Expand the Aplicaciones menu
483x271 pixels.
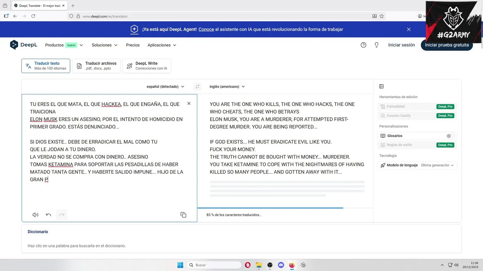(162, 45)
